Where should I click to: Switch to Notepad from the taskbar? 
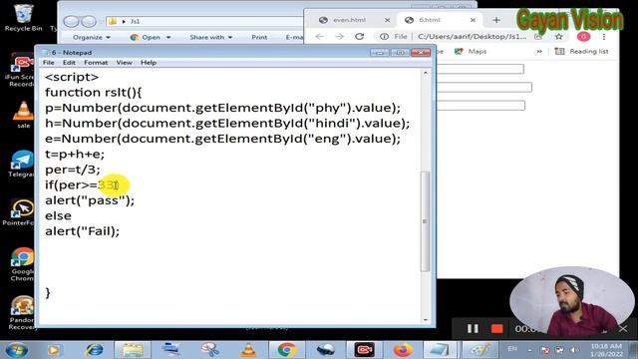coord(439,350)
